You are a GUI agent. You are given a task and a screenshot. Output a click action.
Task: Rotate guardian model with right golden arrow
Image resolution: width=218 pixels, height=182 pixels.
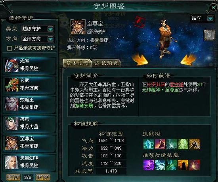[188, 60]
